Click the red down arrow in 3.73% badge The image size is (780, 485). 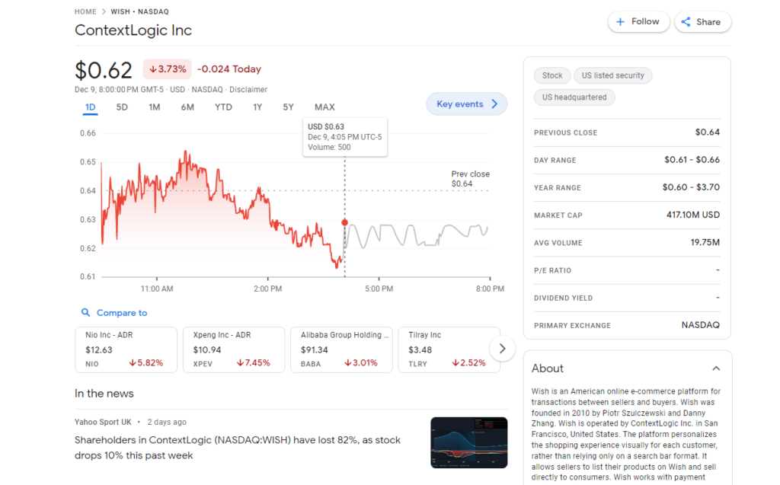[x=152, y=69]
